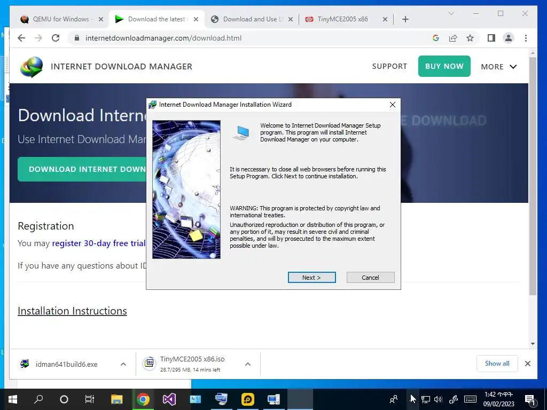Viewport: 547px width, 410px height.
Task: Expand the MORE dropdown menu
Action: coord(498,67)
